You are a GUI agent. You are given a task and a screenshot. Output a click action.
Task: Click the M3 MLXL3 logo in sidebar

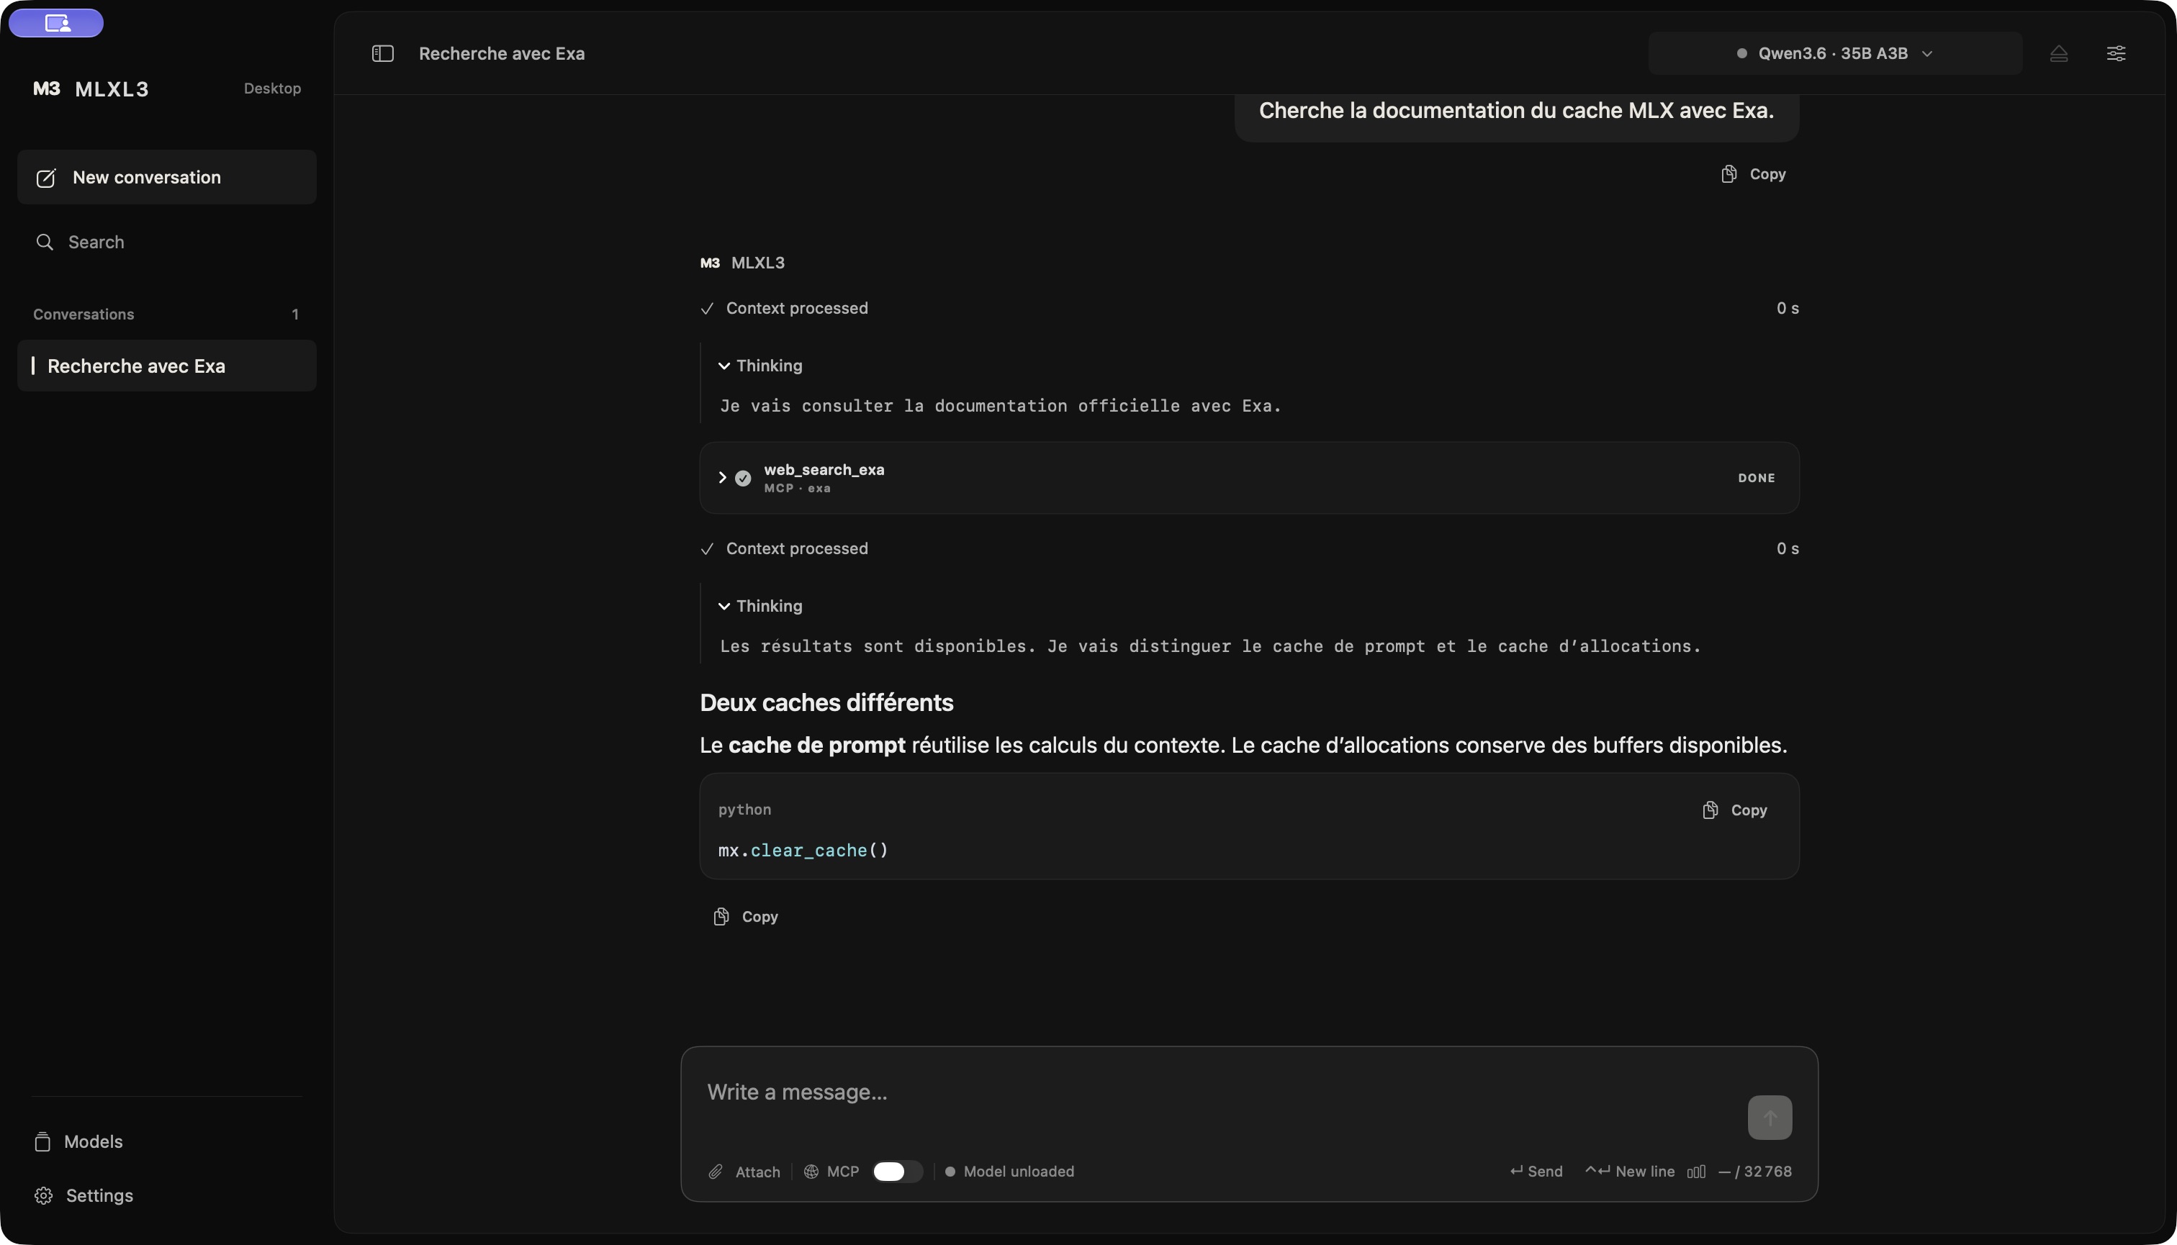[x=91, y=89]
